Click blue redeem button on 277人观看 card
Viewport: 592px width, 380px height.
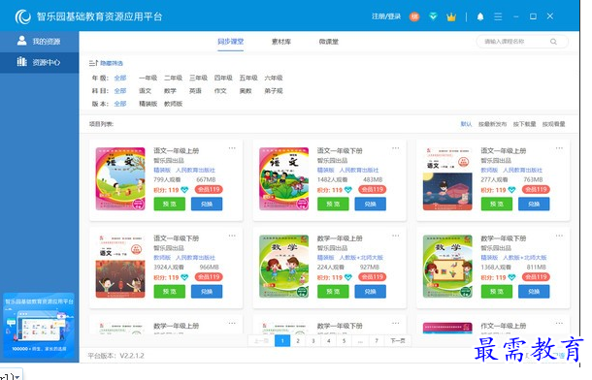coord(534,204)
